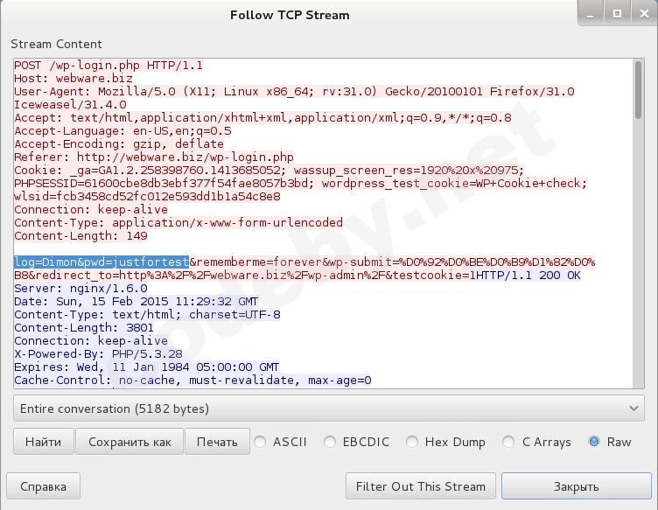Click the 'Accept-Language: en-US,en;q=0.5' line
Screen dimensions: 658x510
[x=122, y=131]
